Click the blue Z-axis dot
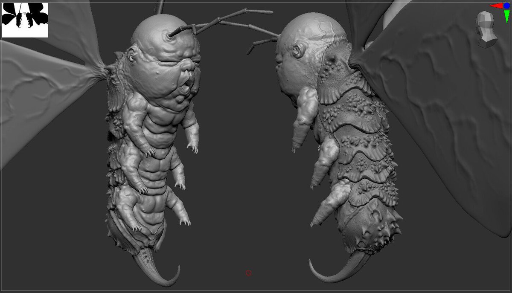This screenshot has width=512, height=293. click(x=506, y=6)
